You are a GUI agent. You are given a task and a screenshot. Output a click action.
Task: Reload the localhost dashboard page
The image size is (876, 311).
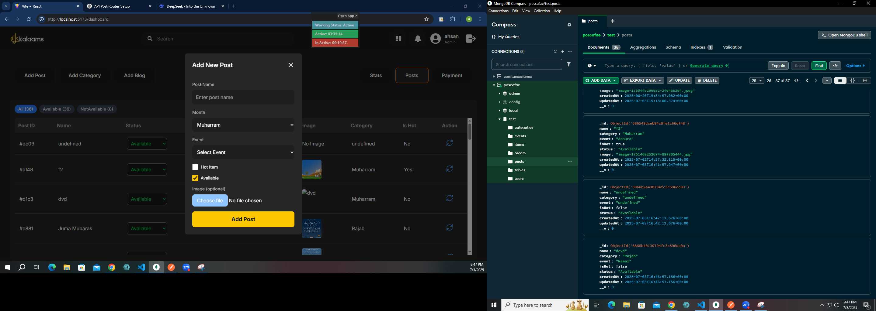(x=29, y=19)
